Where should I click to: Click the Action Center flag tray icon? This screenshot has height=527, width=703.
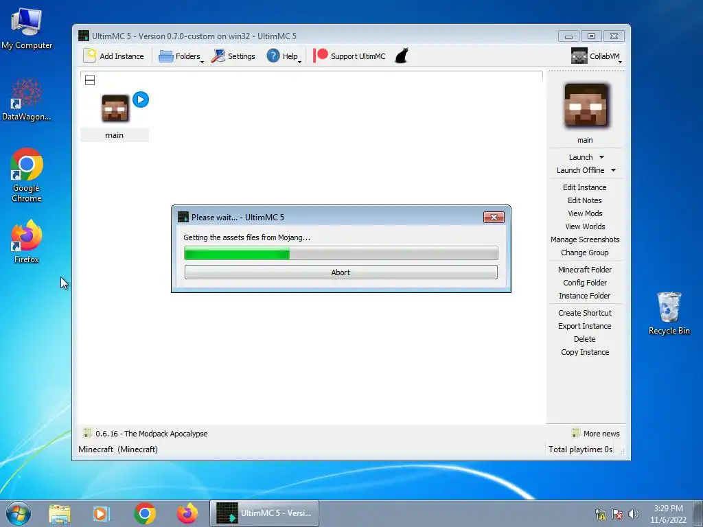(x=617, y=514)
